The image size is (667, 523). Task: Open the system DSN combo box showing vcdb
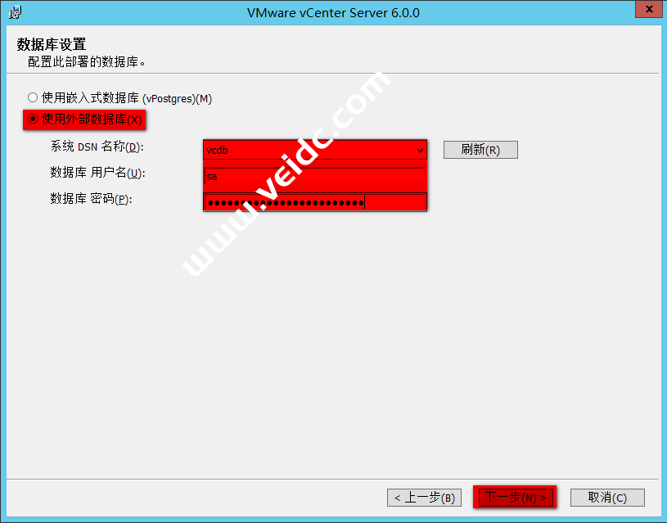pyautogui.click(x=315, y=151)
